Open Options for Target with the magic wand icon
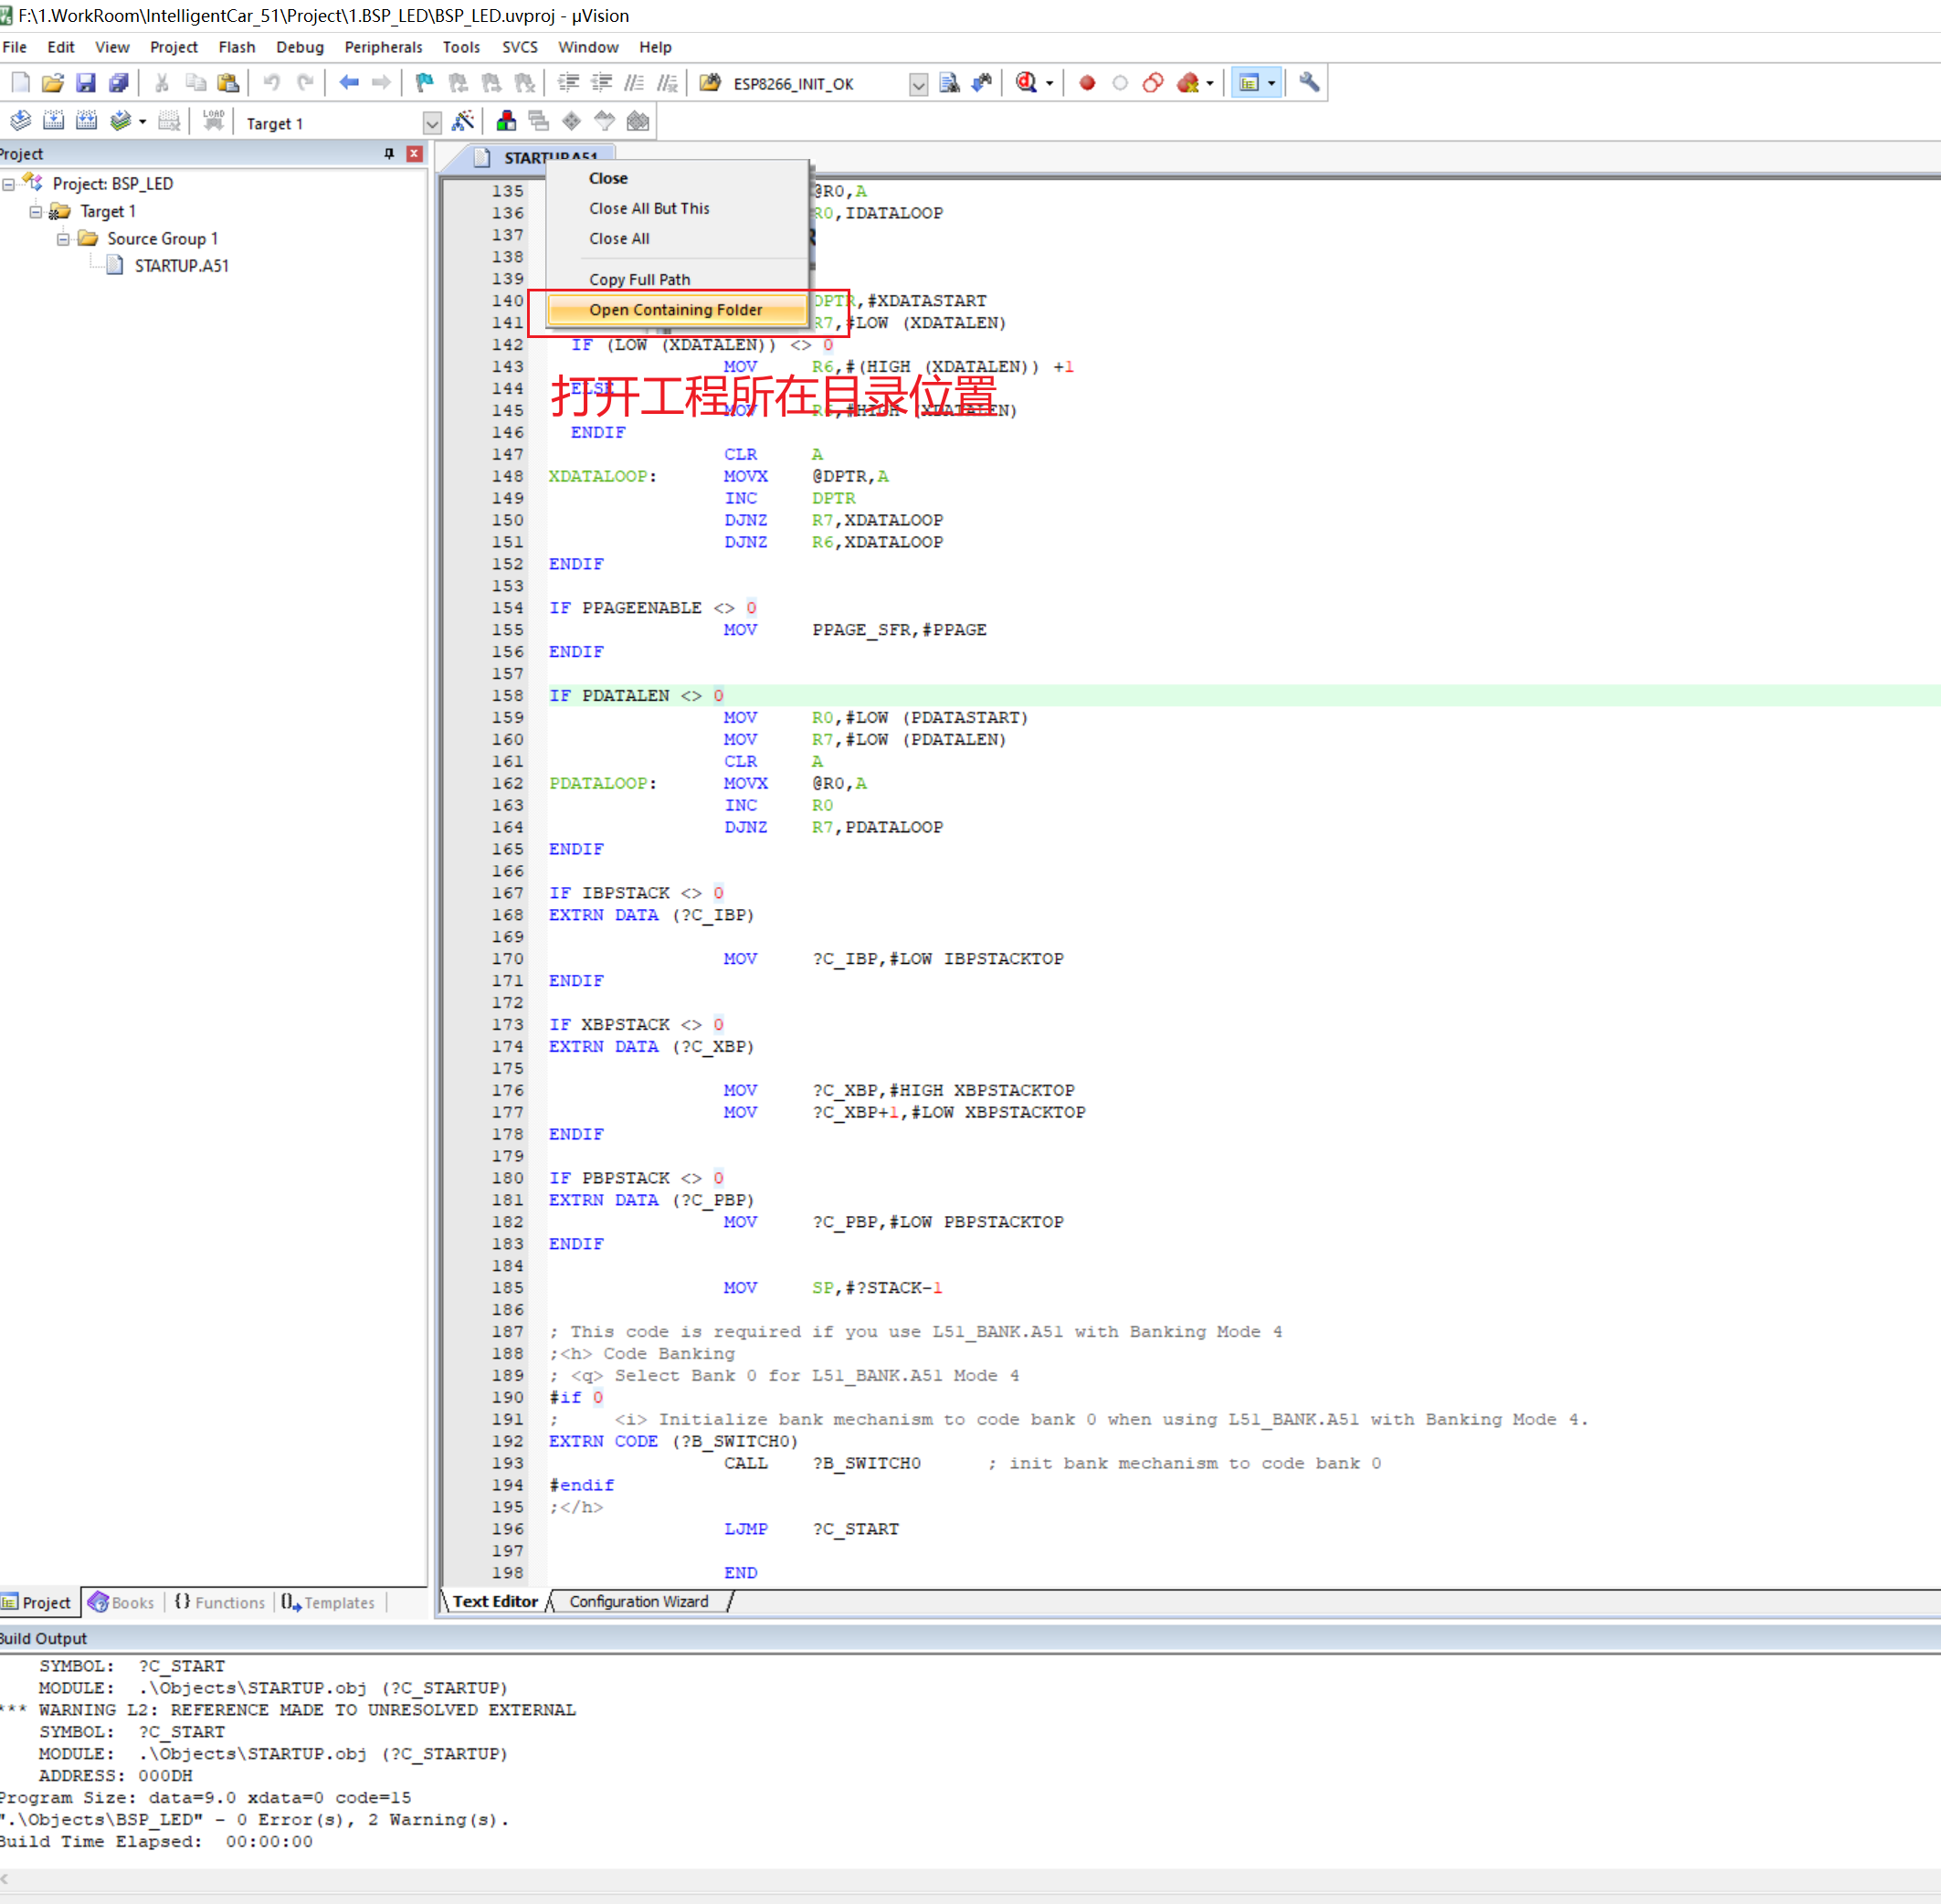The width and height of the screenshot is (1941, 1904). click(463, 122)
